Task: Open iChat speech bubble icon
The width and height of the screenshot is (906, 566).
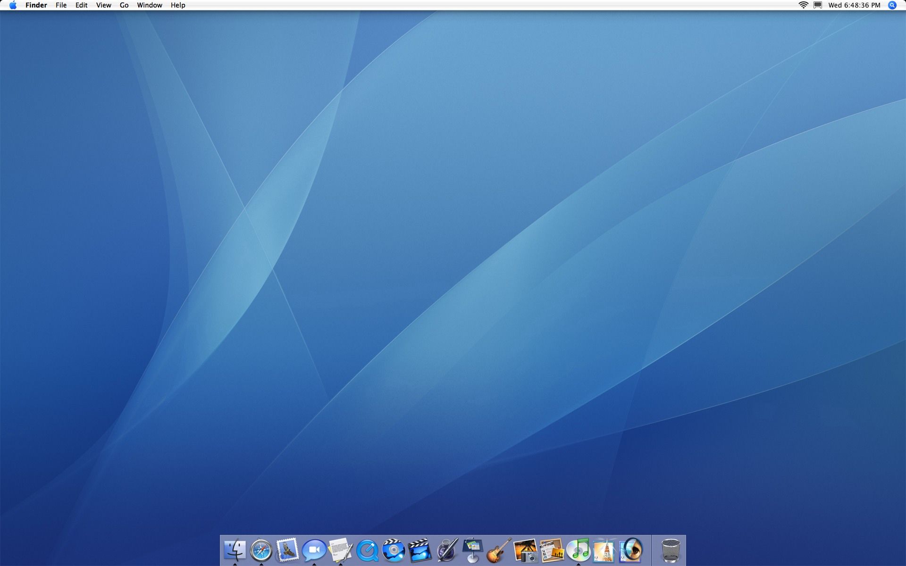Action: pos(314,550)
